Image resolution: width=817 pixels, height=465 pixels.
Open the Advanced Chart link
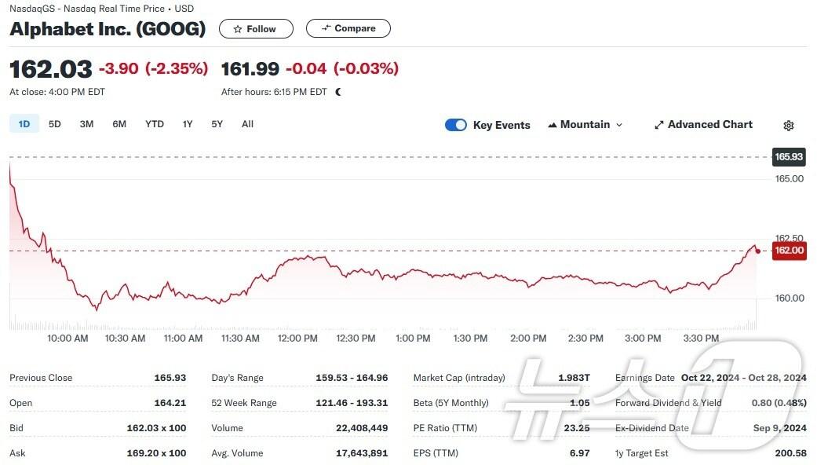tap(709, 125)
